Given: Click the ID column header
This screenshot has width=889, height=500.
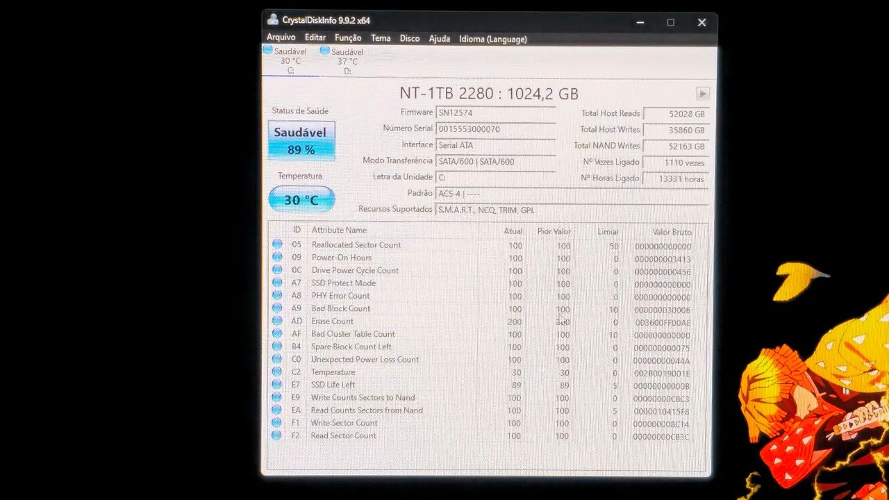Looking at the screenshot, I should [x=297, y=230].
